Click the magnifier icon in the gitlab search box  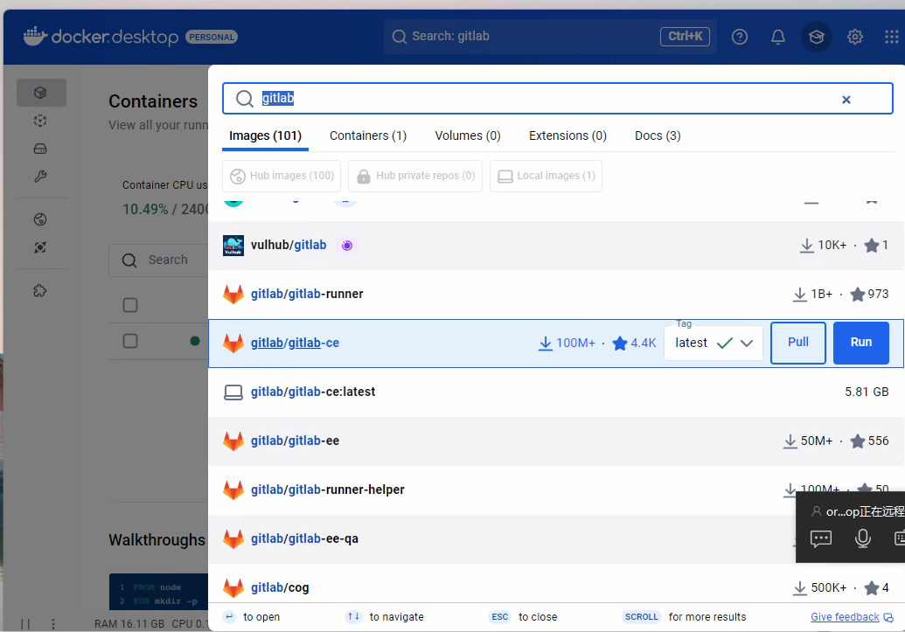point(245,99)
